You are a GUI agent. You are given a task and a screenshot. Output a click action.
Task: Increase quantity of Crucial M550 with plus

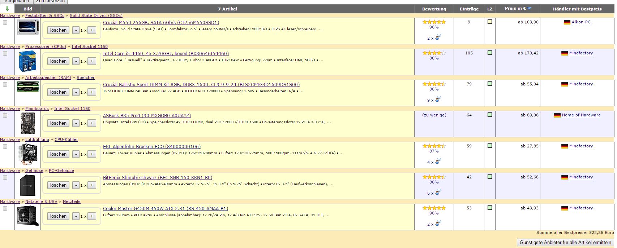[x=92, y=30]
